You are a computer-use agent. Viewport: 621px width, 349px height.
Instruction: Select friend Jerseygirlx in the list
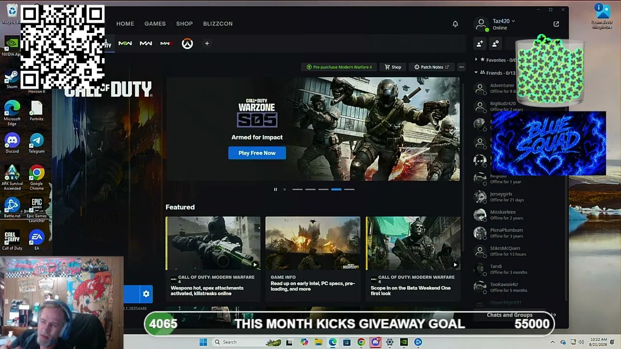[x=518, y=197]
